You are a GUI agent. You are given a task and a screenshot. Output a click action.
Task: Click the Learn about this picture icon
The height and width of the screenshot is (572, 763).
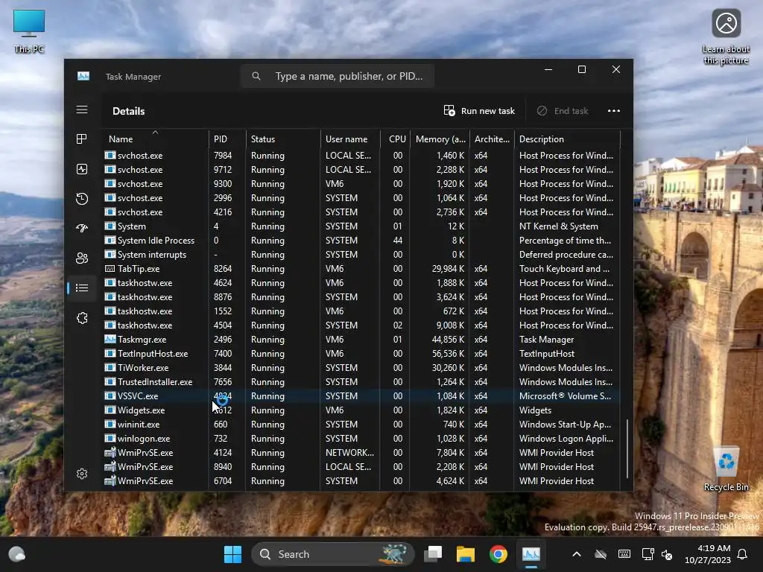tap(726, 37)
